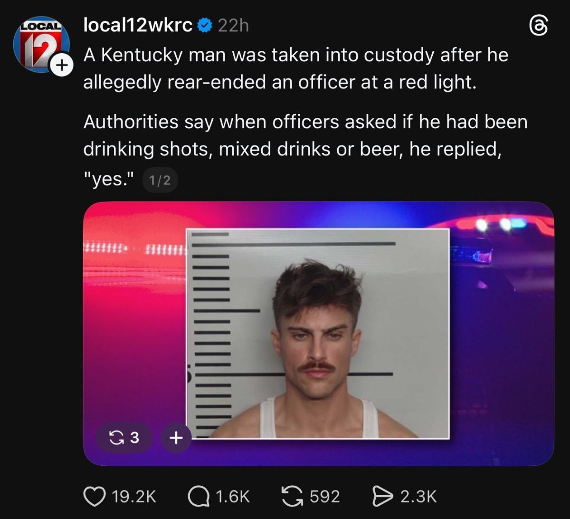Open the mugshot photo in the post

pos(317,334)
